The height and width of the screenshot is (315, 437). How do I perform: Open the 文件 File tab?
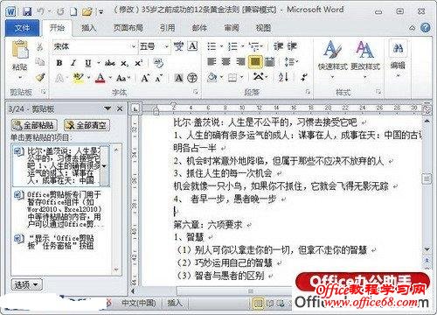click(22, 28)
